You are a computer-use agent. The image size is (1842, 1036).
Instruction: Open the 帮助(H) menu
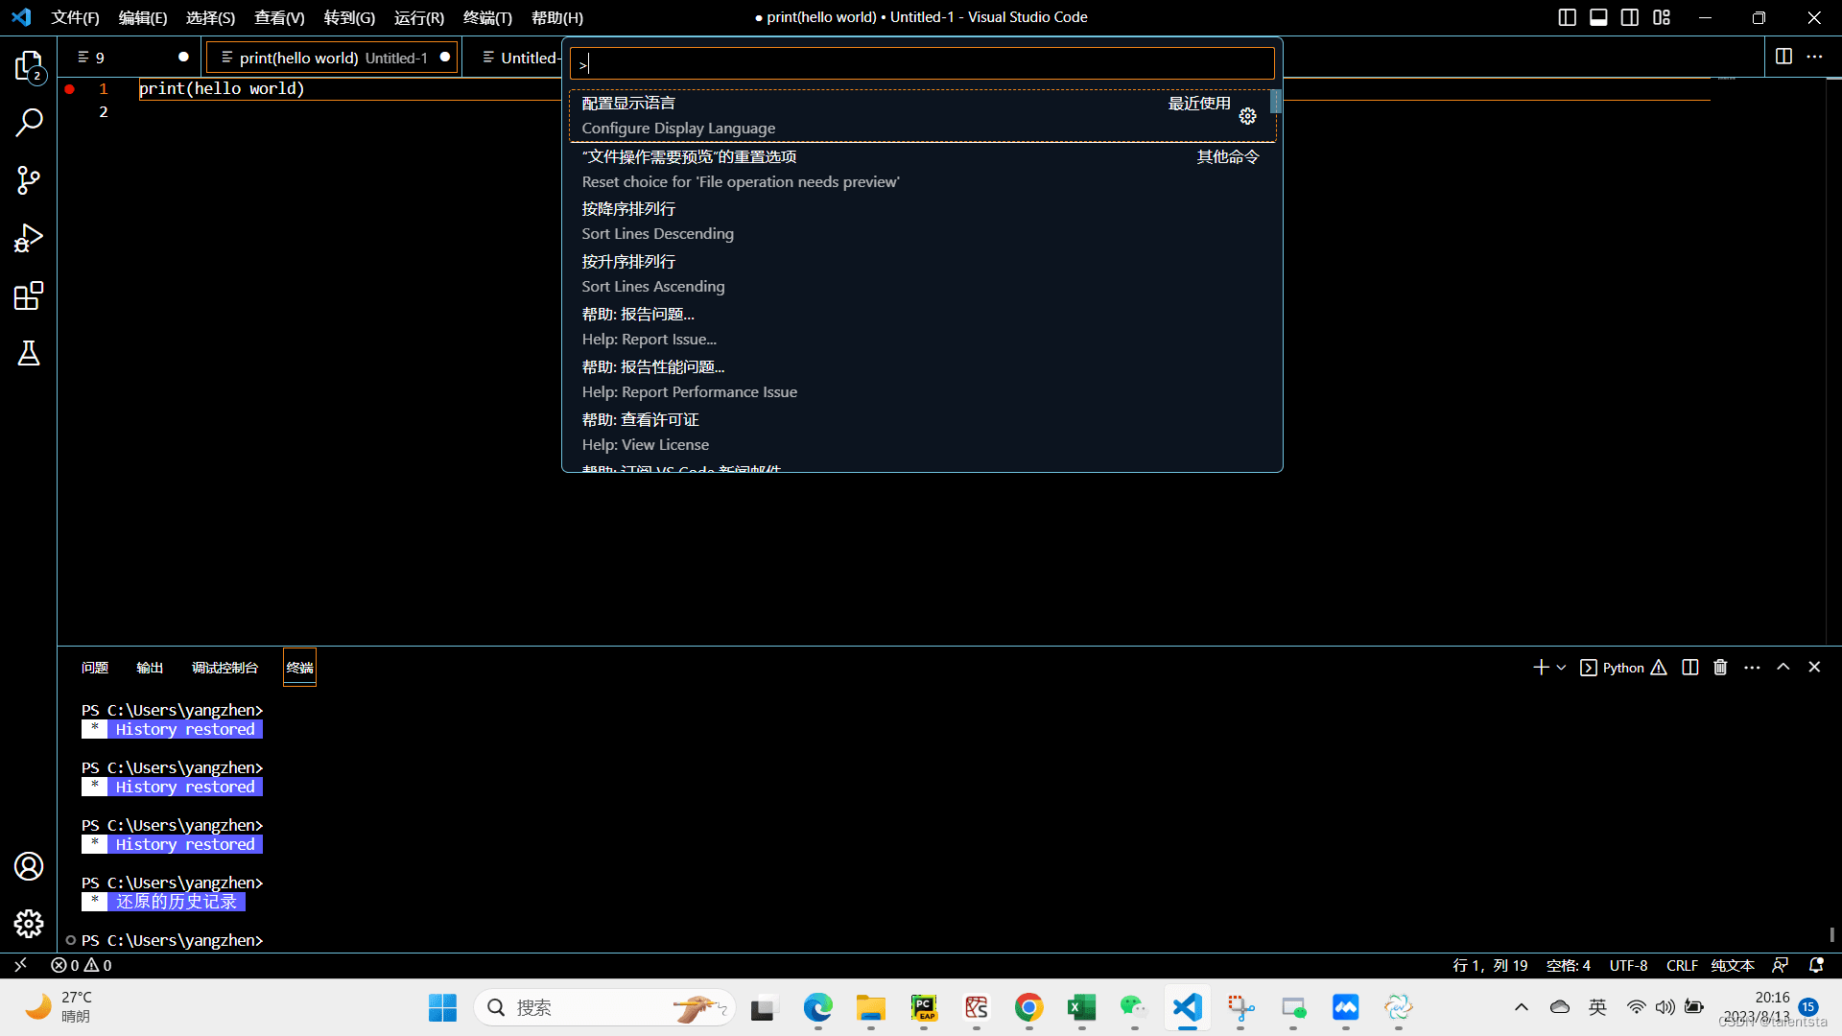pos(557,17)
